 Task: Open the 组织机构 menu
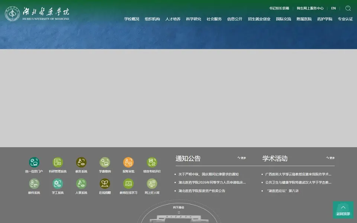[152, 19]
